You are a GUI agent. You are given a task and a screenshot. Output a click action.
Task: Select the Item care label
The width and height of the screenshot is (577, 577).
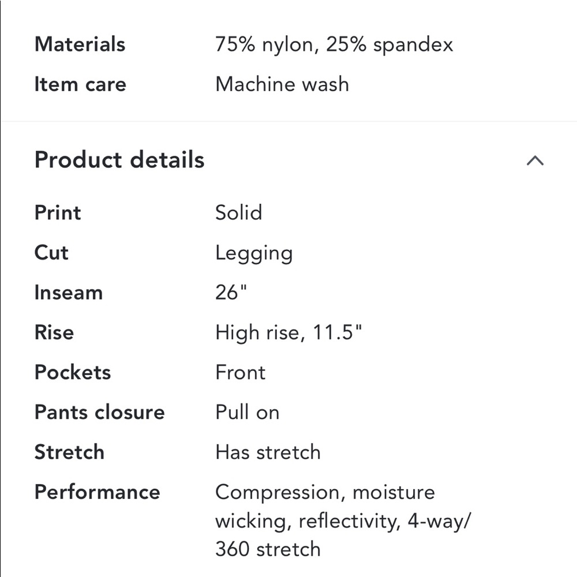pos(80,84)
